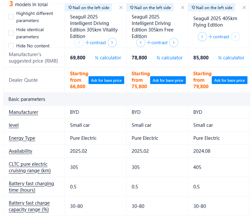Screen dimensions: 252x216
Task: Click previous arrow under 405km Flying Edition
Action: [x=202, y=37]
